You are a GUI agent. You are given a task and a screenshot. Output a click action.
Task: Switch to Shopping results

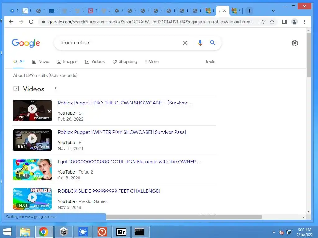pos(125,62)
